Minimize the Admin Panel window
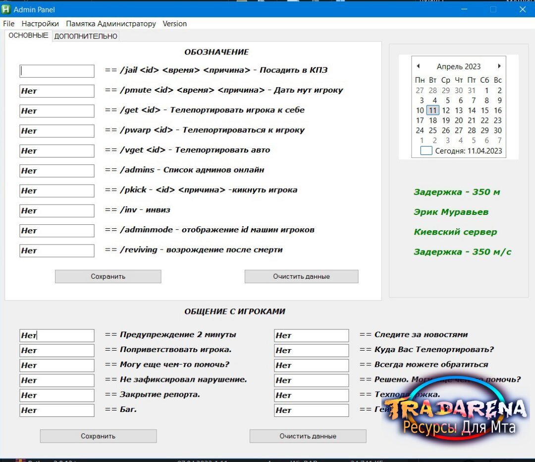Screen dimensions: 535x462 (x=464, y=9)
